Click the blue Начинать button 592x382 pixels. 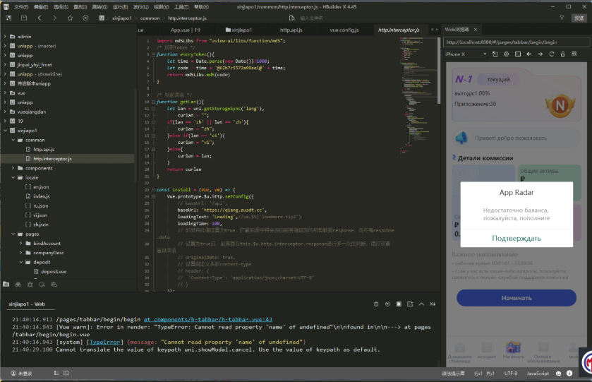[516, 298]
